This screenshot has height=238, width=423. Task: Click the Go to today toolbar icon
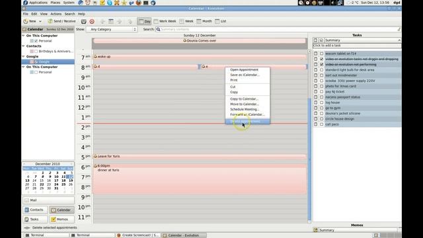point(111,21)
